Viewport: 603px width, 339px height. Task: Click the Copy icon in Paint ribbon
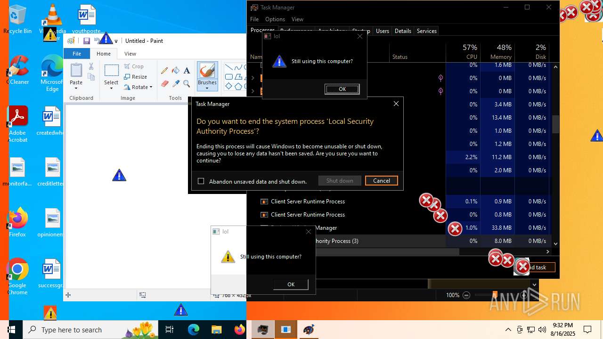coord(91,77)
